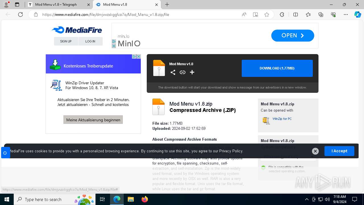The height and width of the screenshot is (205, 364).
Task: Expand the system compatibility dropdown
Action: pyautogui.click(x=288, y=157)
